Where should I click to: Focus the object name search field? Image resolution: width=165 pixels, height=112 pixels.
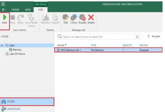99,37
